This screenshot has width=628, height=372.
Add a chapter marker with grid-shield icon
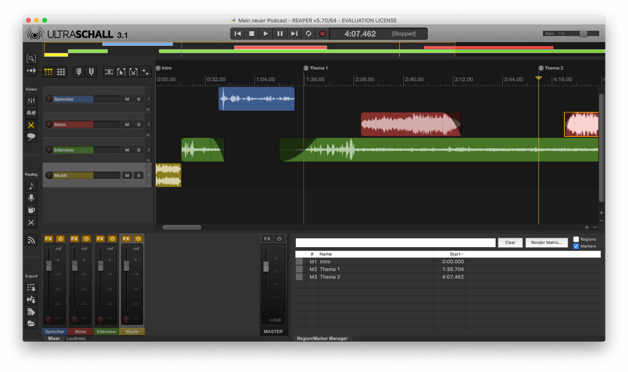pyautogui.click(x=79, y=72)
